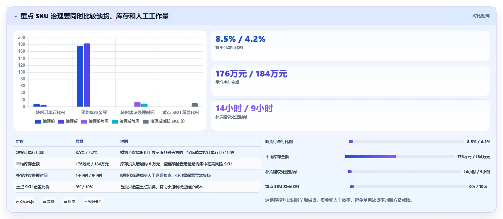The width and height of the screenshot is (503, 219).
Task: Click the 进度 tag chip
Action: 69,202
